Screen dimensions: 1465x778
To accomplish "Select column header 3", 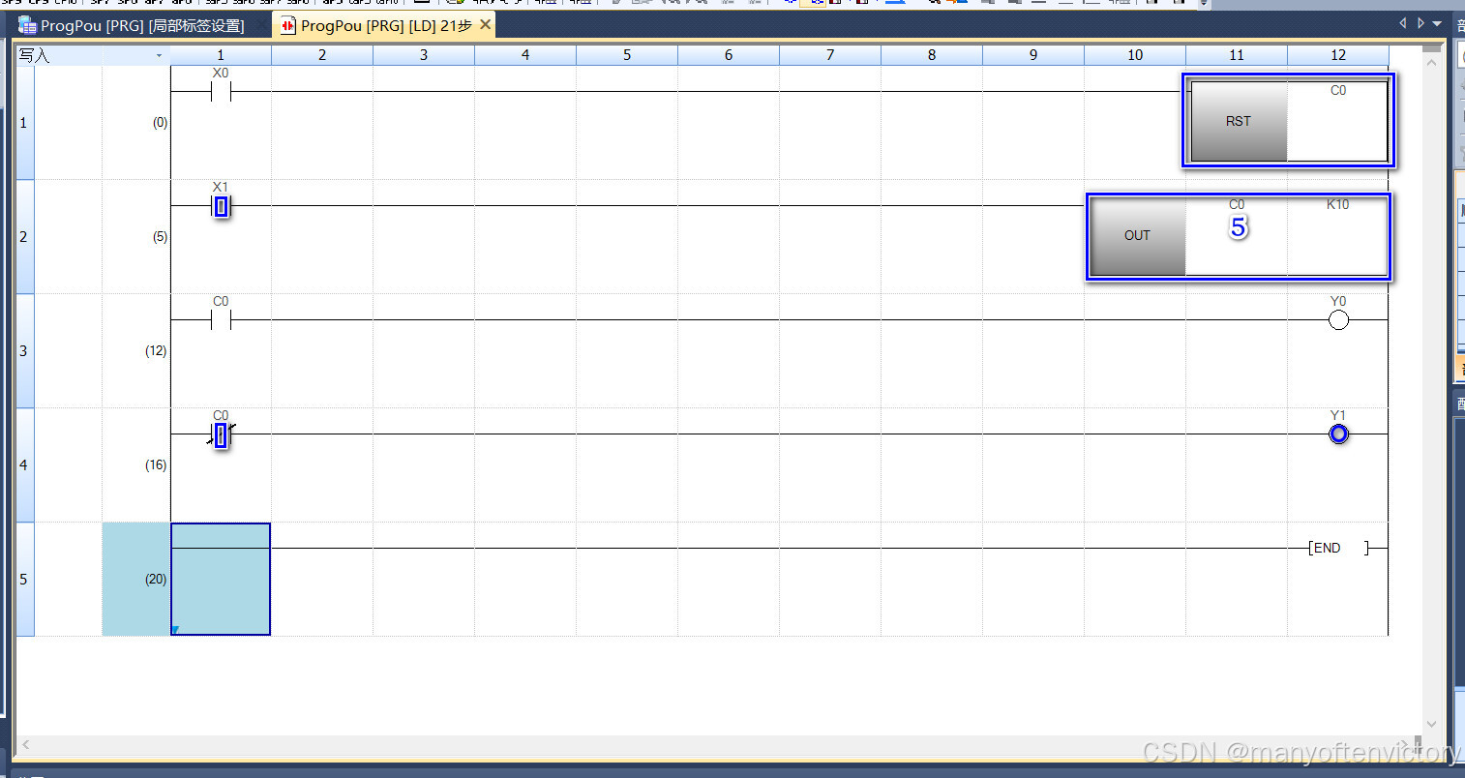I will point(424,55).
